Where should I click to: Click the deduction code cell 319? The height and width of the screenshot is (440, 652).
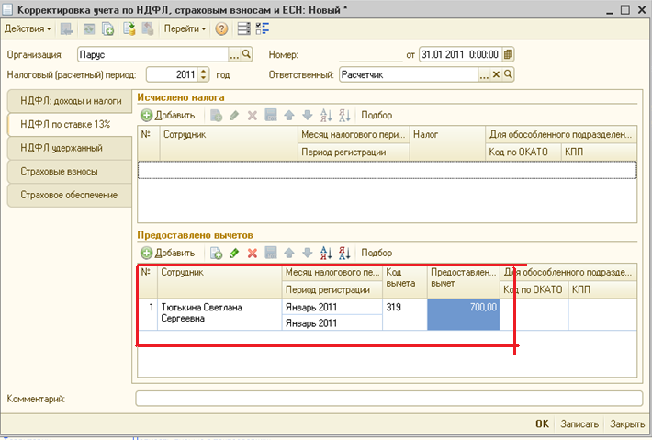tap(405, 314)
